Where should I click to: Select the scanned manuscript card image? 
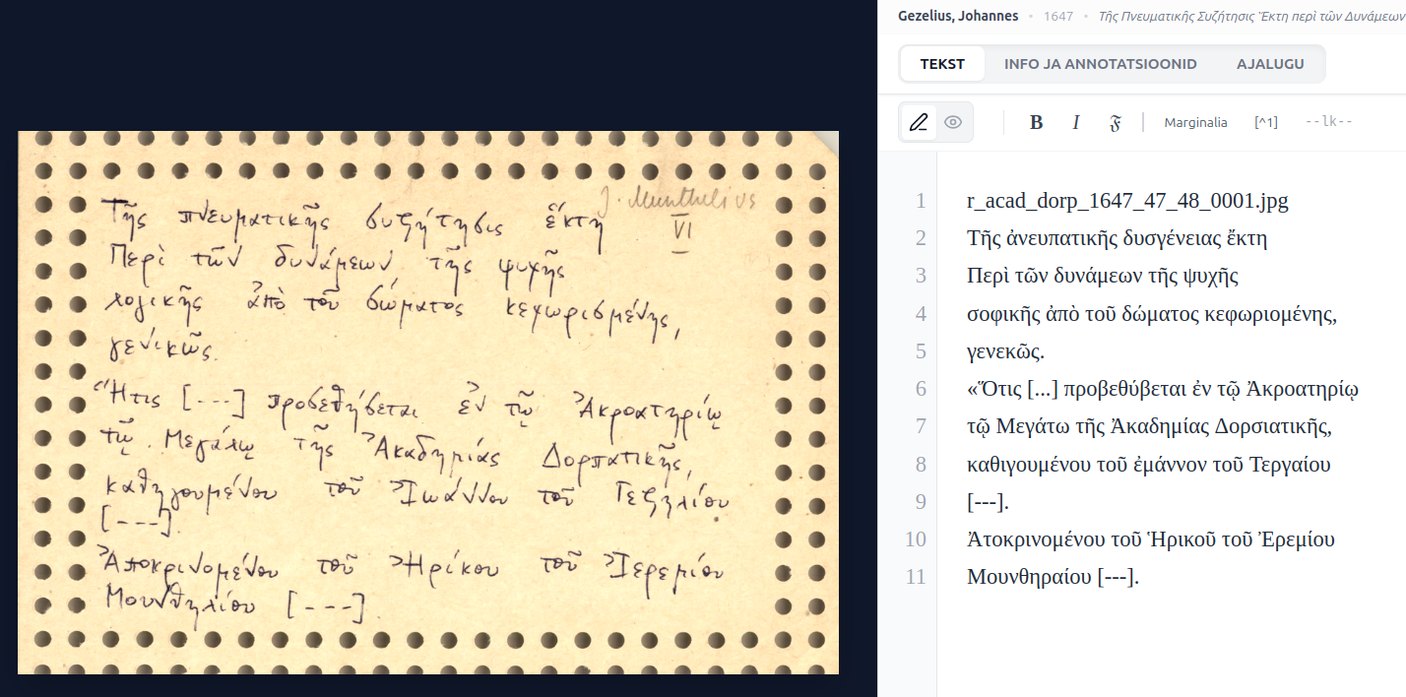427,402
